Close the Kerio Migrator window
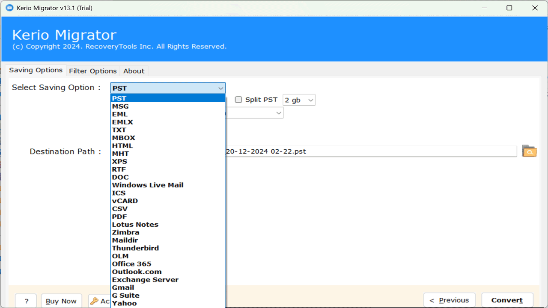The height and width of the screenshot is (308, 548). pos(535,8)
